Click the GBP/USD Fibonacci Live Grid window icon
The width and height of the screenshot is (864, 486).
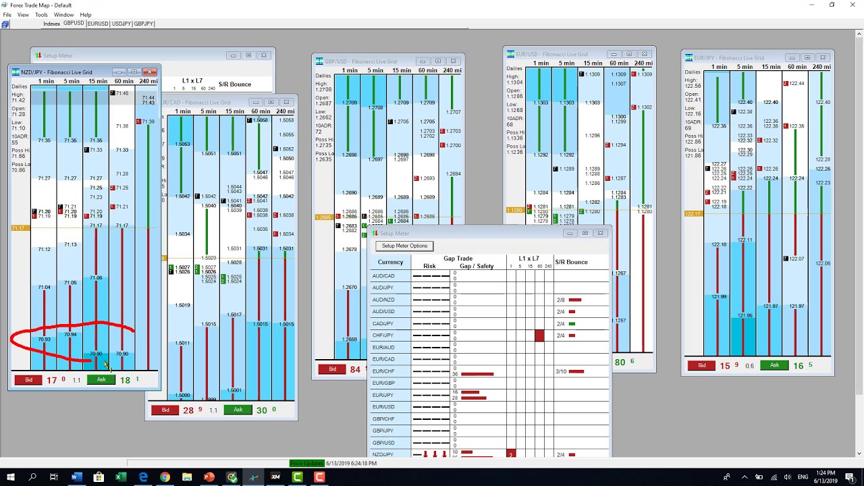319,61
